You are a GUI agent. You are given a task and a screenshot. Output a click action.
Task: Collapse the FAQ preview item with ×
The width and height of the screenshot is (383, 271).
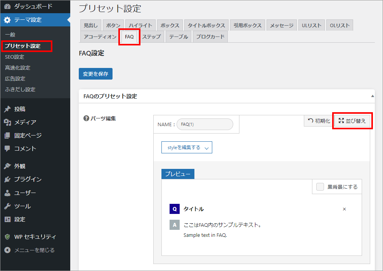pyautogui.click(x=344, y=209)
